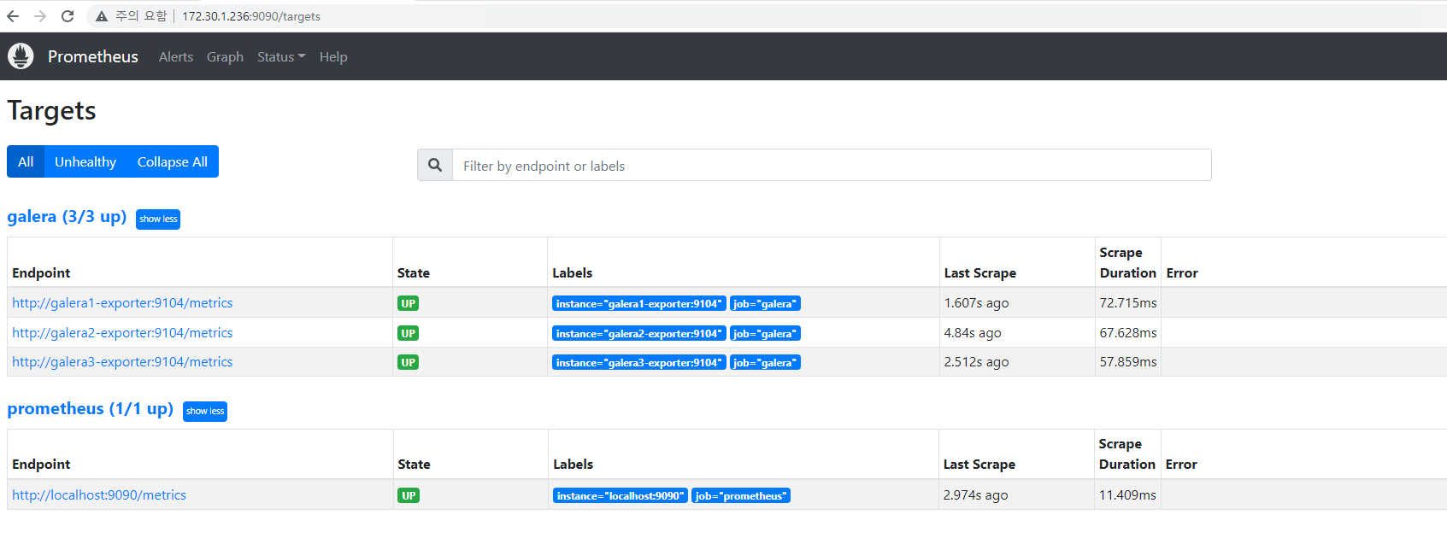Click the 2.974s ago last scrape value

975,495
